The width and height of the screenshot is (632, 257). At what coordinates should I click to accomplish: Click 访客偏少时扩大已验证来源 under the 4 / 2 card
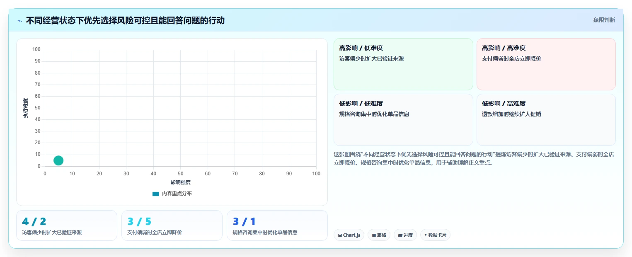tap(52, 233)
